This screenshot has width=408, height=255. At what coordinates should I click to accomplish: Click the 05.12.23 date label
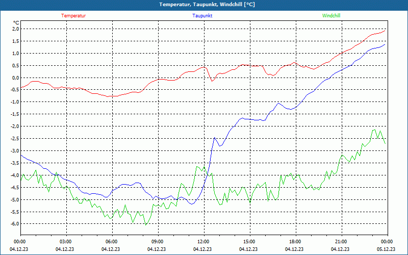click(x=386, y=249)
